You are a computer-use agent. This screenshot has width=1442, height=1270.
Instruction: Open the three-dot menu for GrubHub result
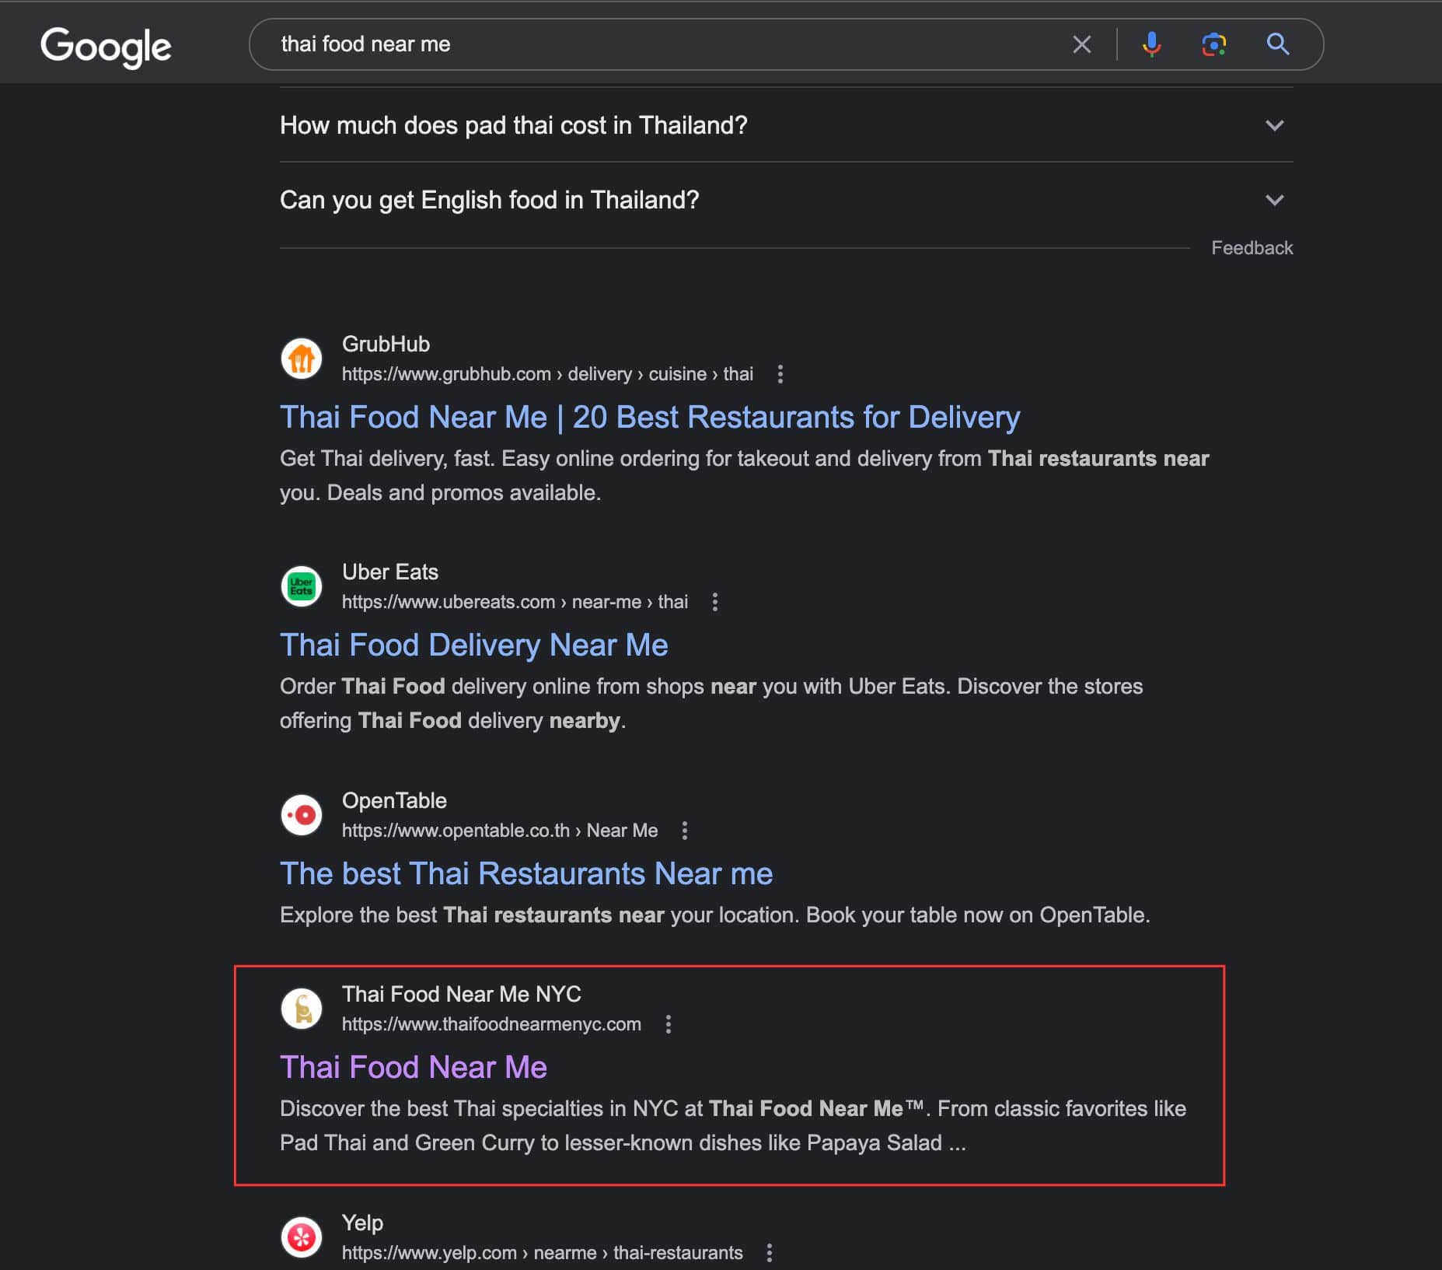pos(780,374)
